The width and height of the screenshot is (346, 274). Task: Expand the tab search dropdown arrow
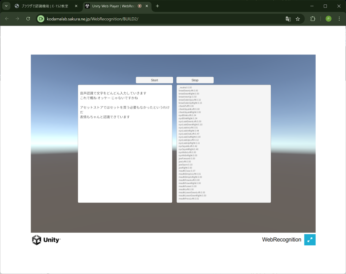6,6
